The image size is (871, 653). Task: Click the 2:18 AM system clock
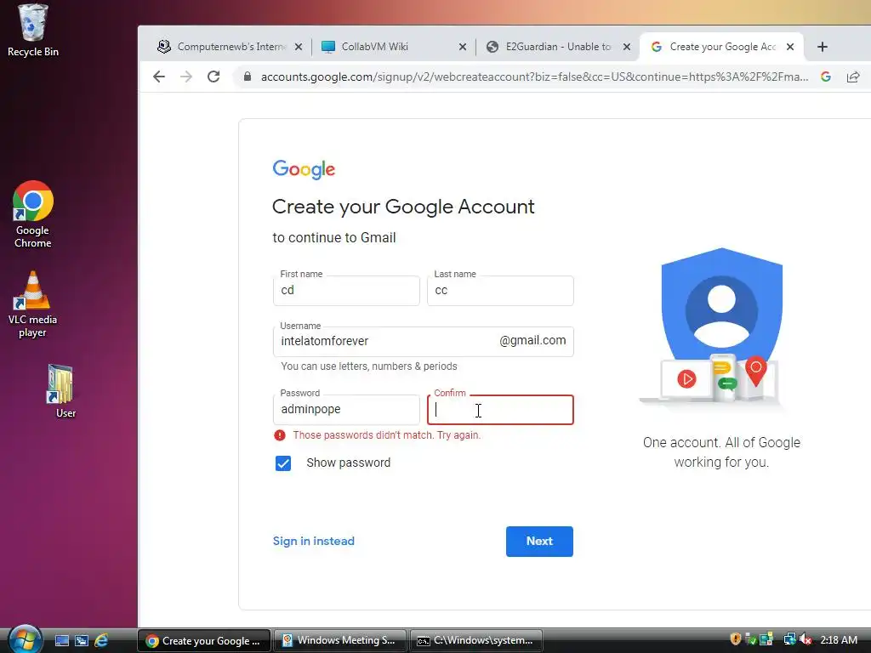pos(838,639)
